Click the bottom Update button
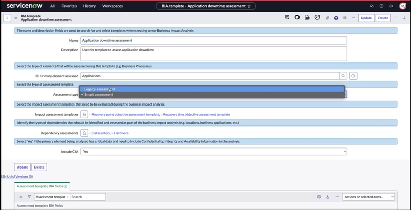This screenshot has width=411, height=210. [x=22, y=167]
